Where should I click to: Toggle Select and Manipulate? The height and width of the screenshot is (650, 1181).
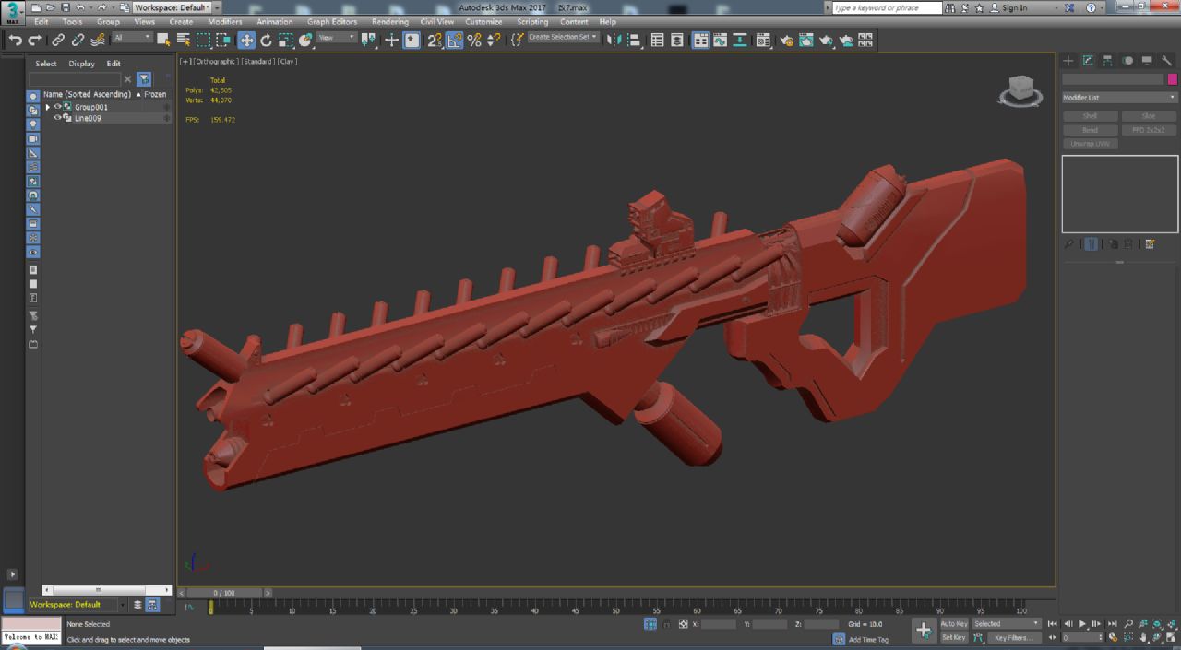click(x=391, y=40)
